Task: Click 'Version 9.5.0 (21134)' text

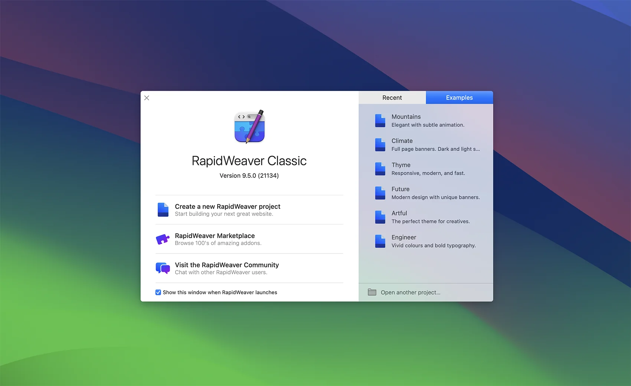Action: [249, 176]
